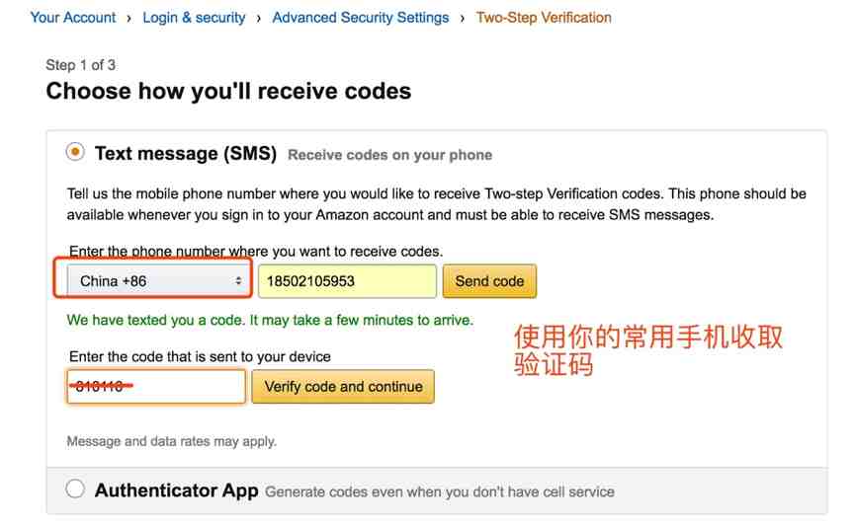Click the Text message (SMS) heading

[186, 154]
